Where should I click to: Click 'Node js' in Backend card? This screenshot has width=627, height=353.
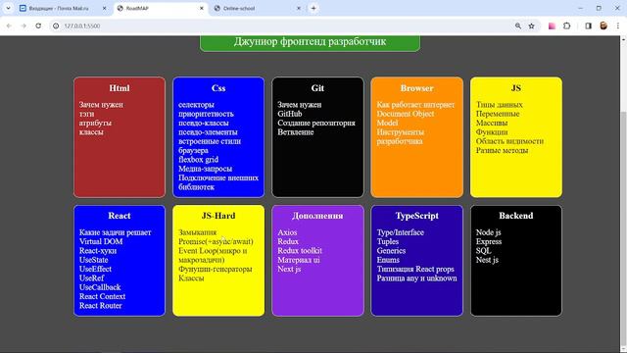point(488,232)
